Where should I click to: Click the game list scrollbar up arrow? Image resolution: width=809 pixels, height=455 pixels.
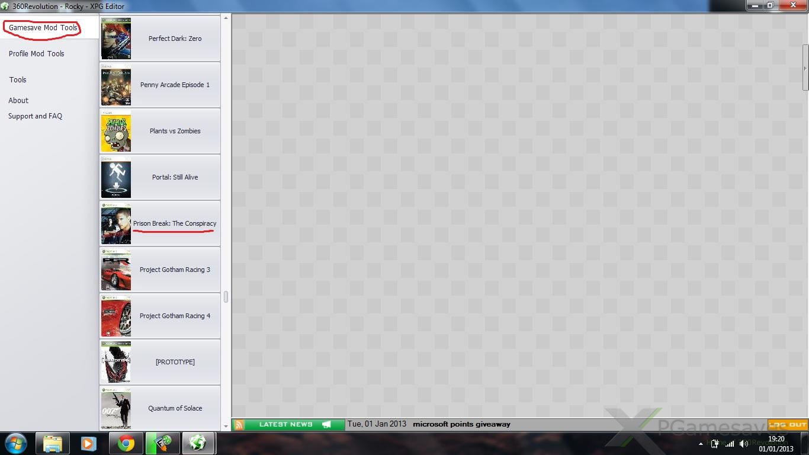point(226,18)
